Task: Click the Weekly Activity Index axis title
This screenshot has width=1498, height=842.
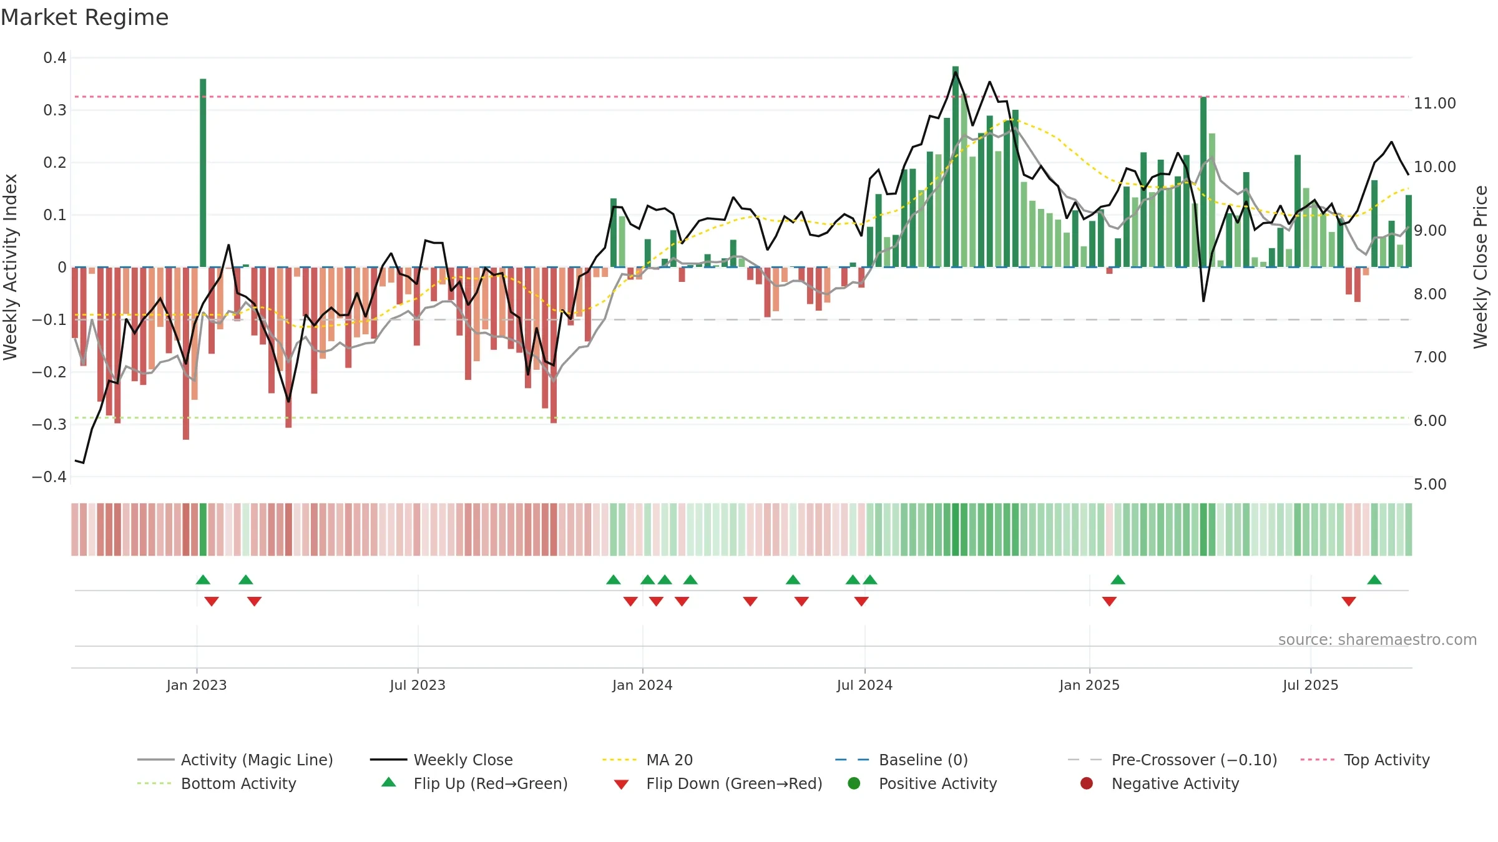Action: point(11,267)
